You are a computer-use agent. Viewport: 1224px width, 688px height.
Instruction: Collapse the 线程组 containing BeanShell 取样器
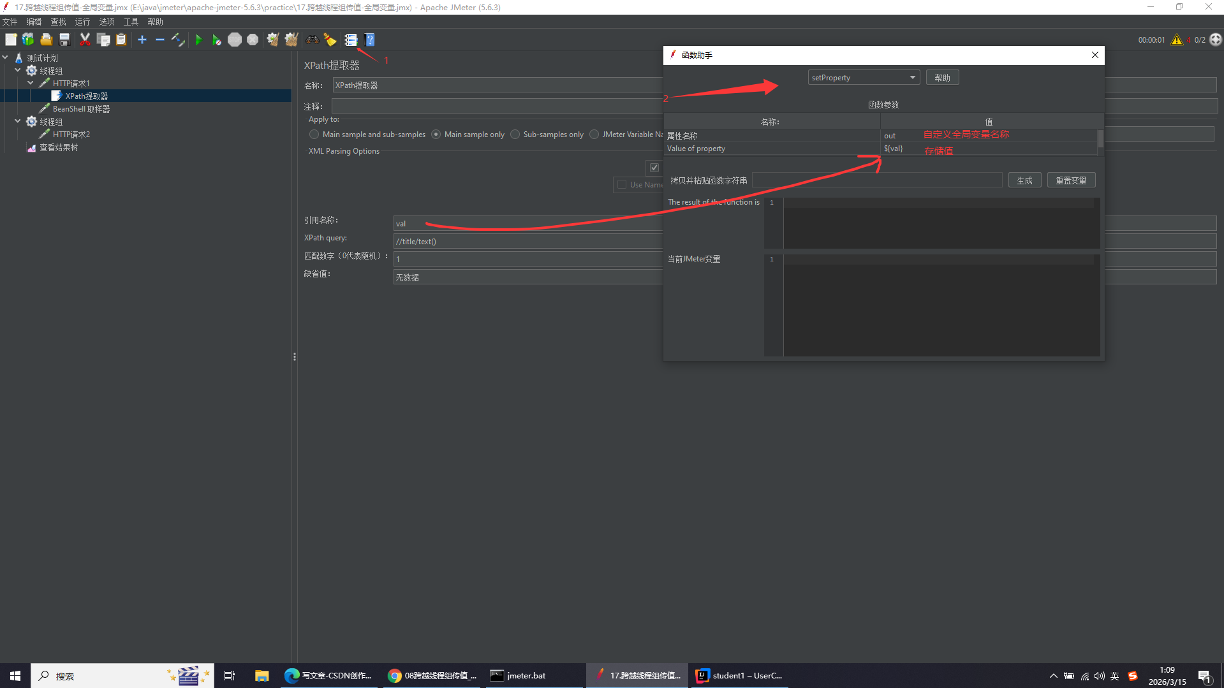coord(18,71)
